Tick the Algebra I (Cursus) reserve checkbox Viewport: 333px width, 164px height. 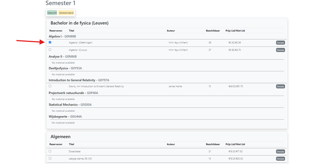50,49
